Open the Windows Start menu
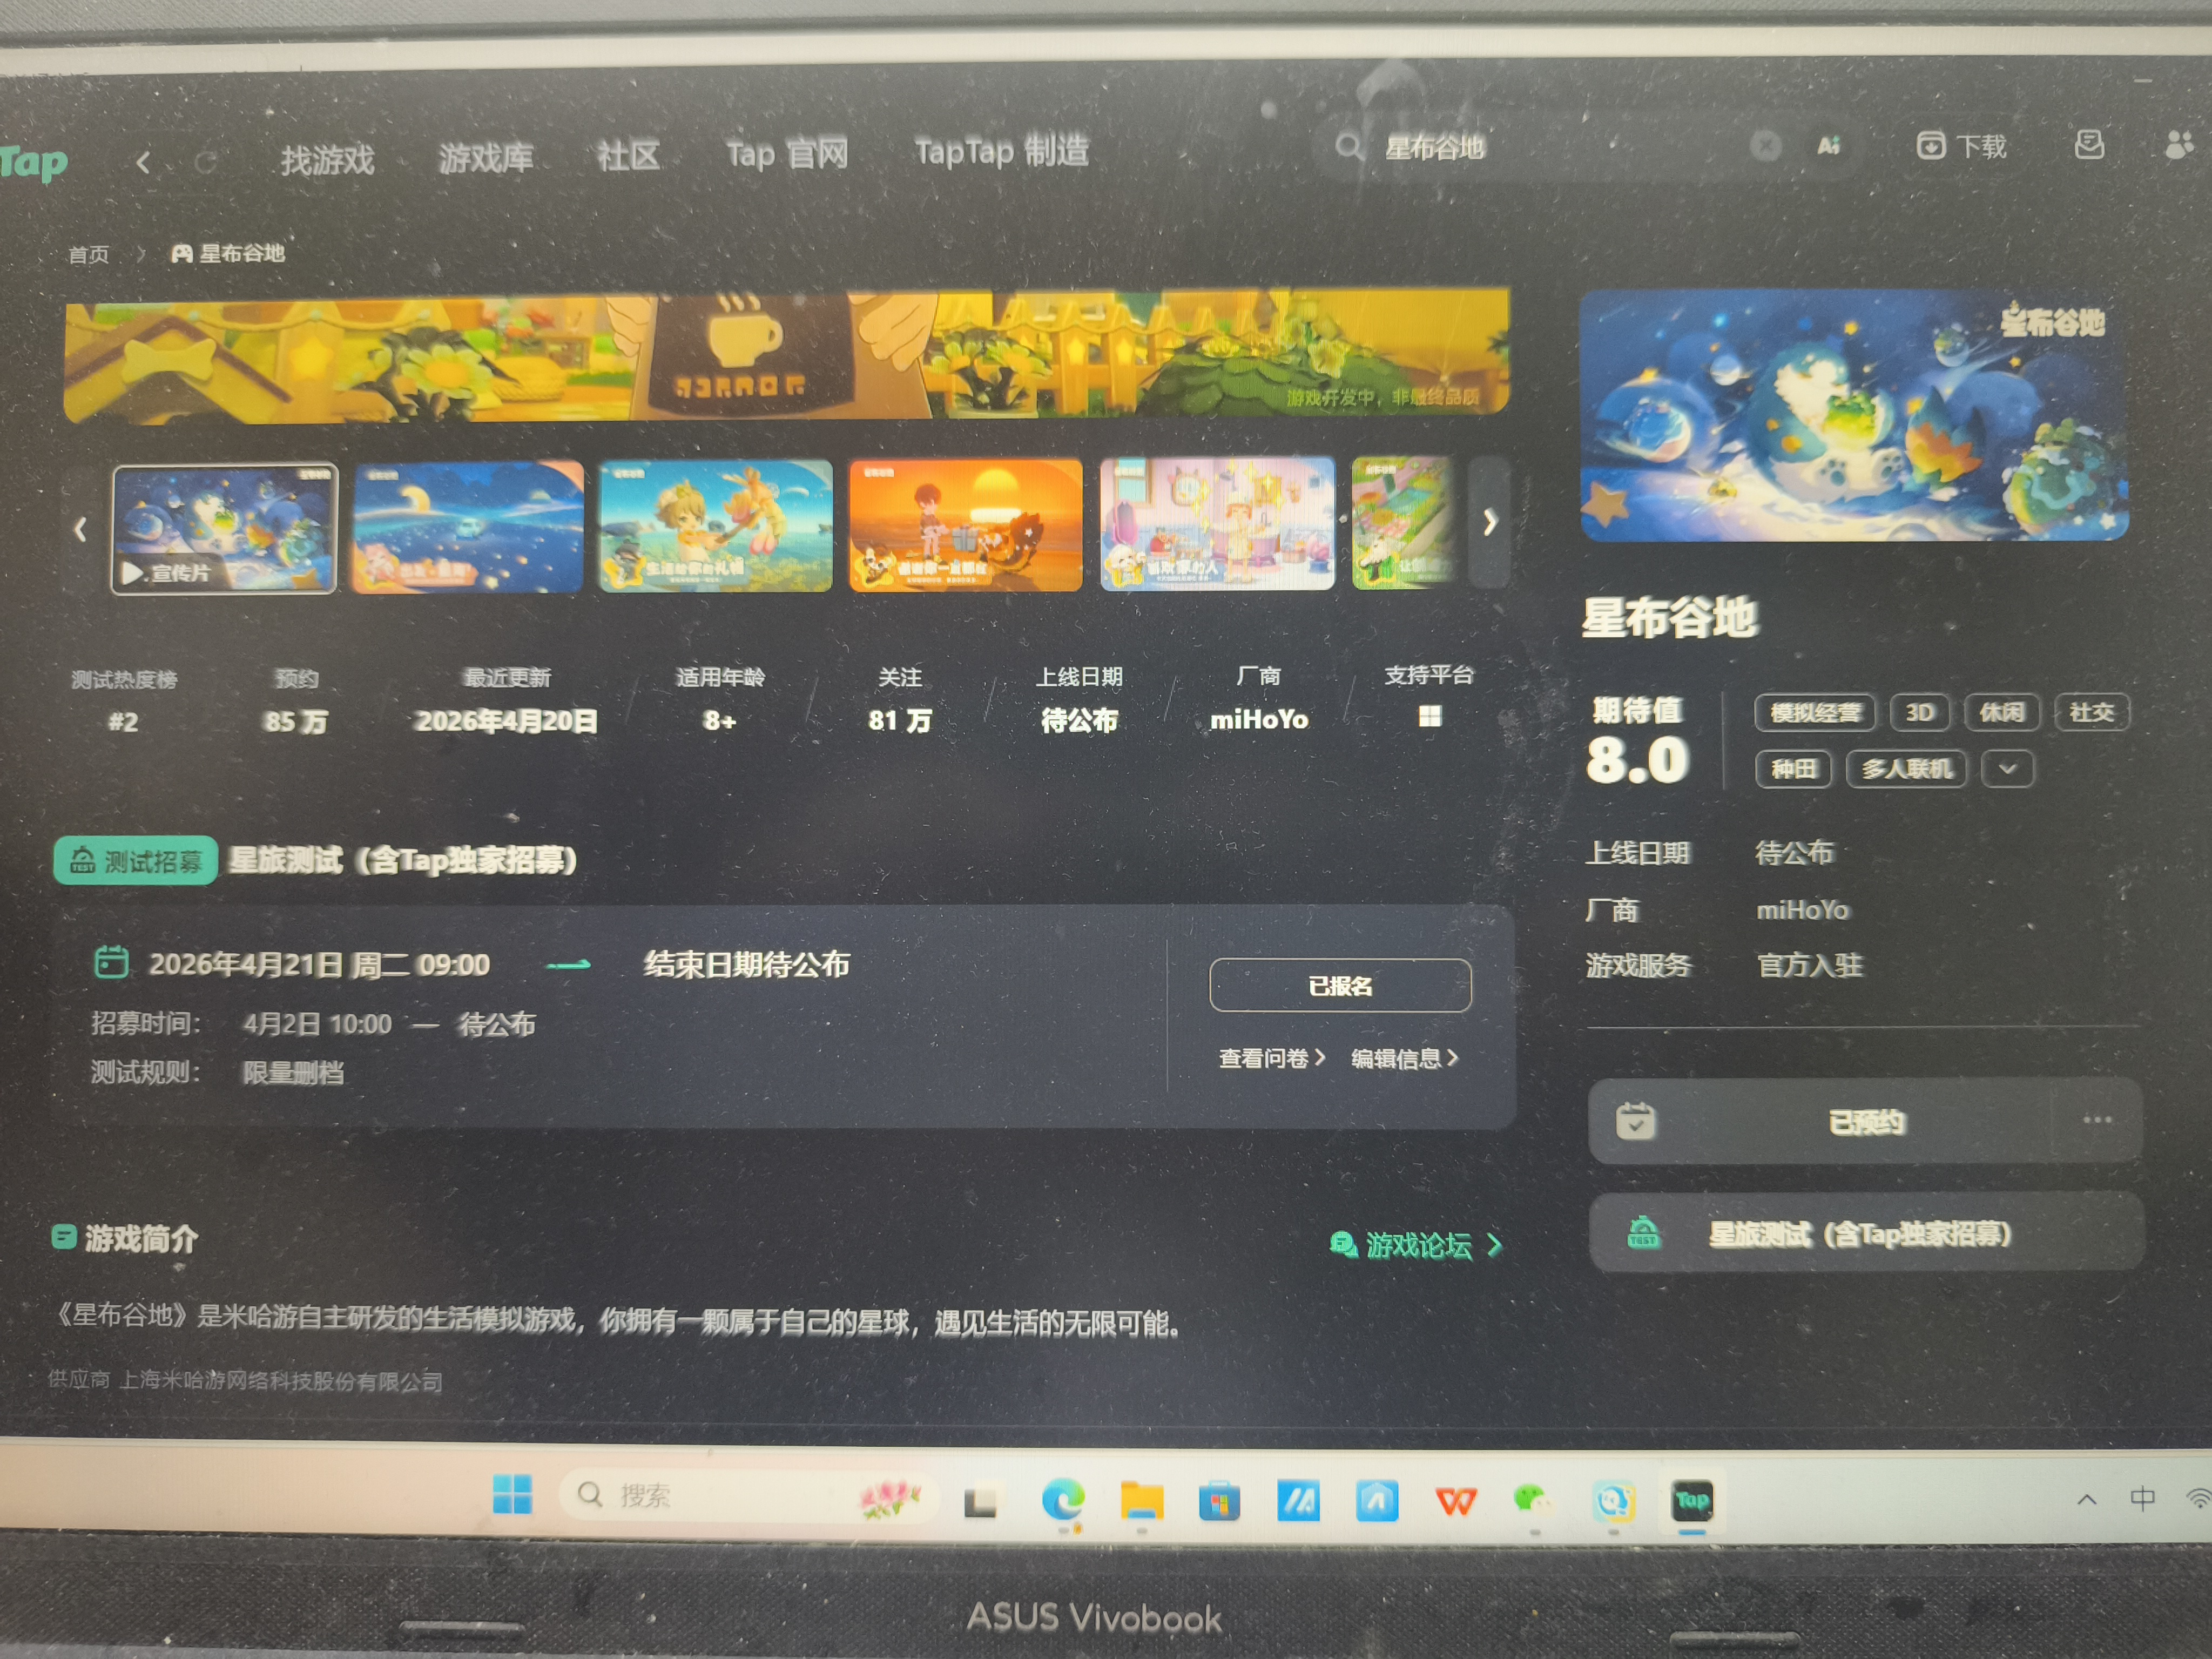 pyautogui.click(x=512, y=1495)
